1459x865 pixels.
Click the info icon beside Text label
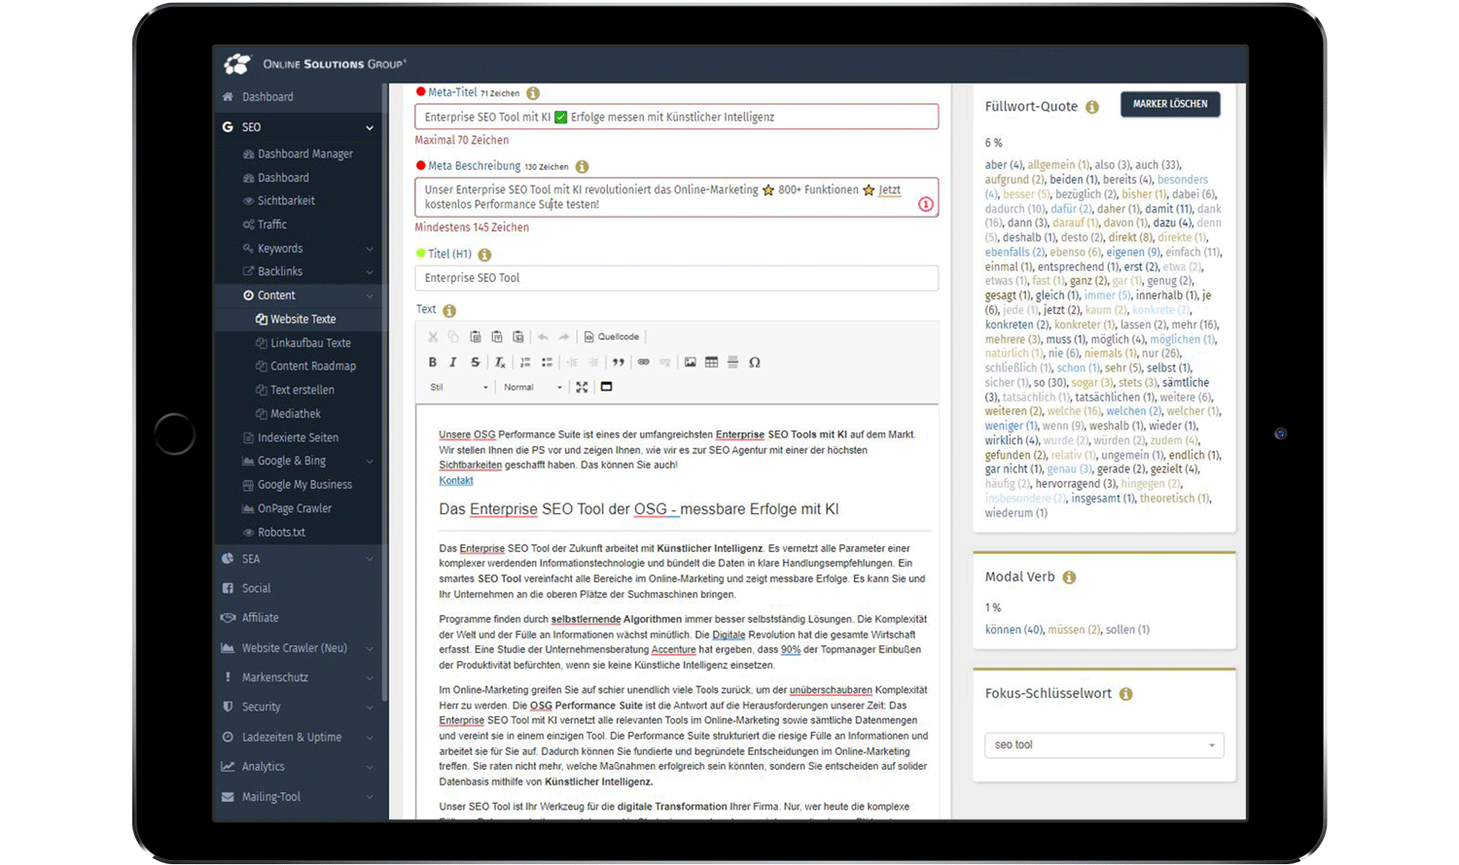[449, 311]
